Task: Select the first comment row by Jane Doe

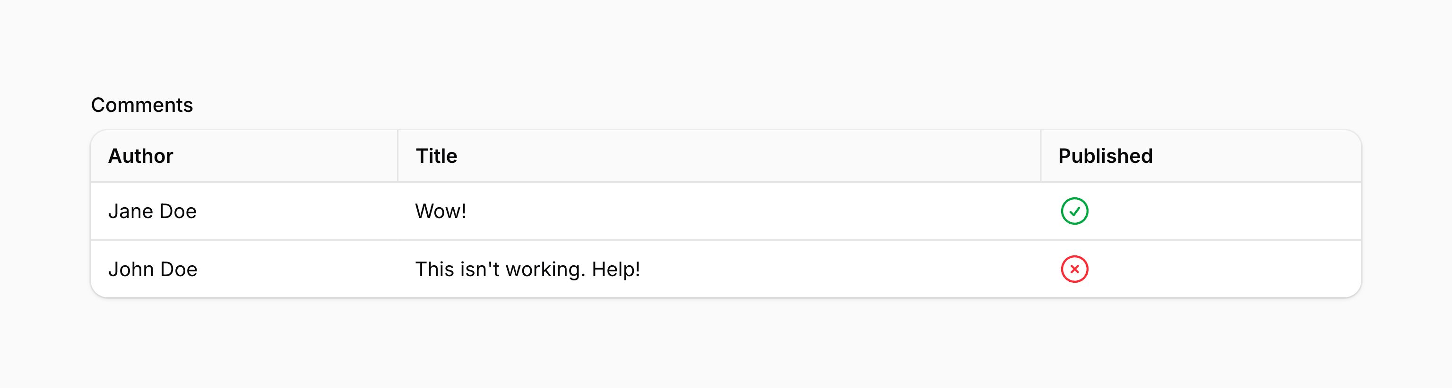Action: (x=726, y=211)
